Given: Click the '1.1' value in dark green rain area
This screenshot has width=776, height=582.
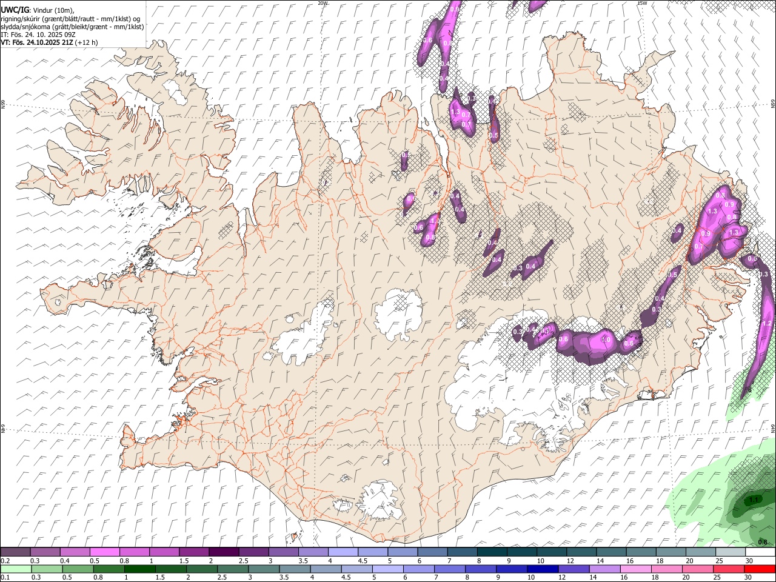Looking at the screenshot, I should [x=754, y=500].
